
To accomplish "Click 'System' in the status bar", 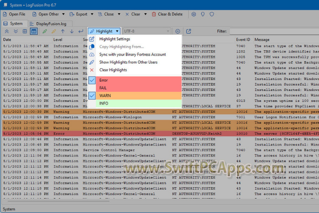I will pos(9,209).
